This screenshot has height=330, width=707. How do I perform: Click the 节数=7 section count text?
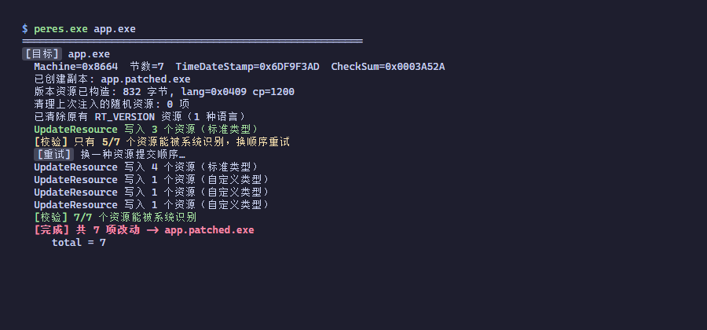click(x=147, y=67)
